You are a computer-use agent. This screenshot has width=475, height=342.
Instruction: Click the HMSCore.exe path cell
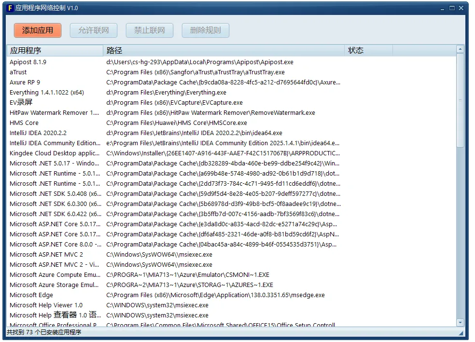[x=177, y=123]
